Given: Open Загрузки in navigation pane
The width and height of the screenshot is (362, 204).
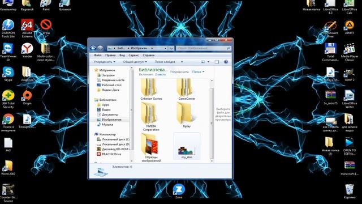Looking at the screenshot, I should pyautogui.click(x=108, y=75).
